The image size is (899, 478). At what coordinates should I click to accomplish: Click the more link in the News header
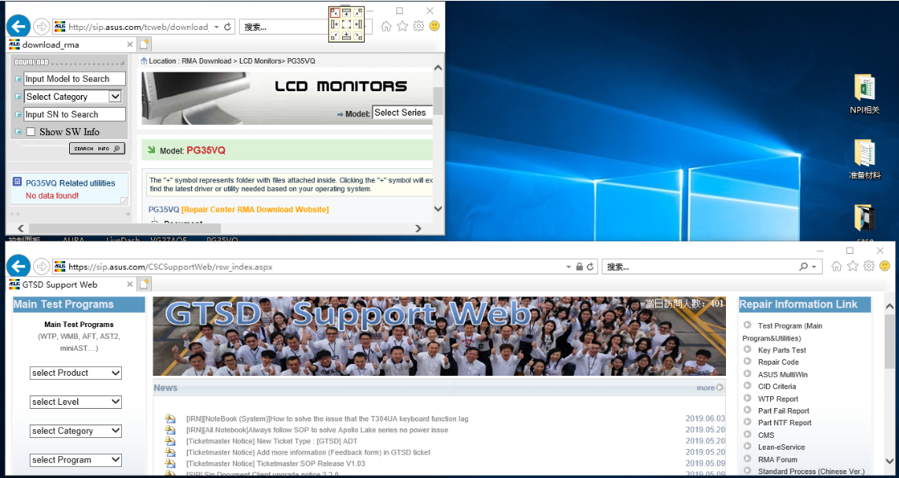click(709, 388)
